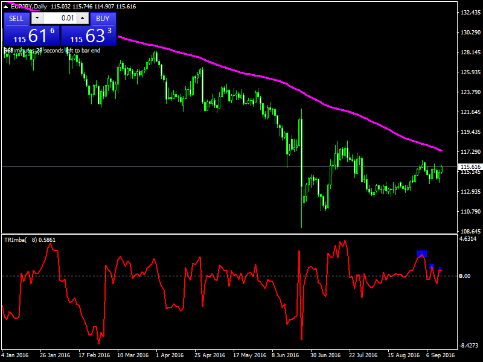The image size is (483, 362).
Task: Click the price scale value 121.645
Action: pos(470,112)
